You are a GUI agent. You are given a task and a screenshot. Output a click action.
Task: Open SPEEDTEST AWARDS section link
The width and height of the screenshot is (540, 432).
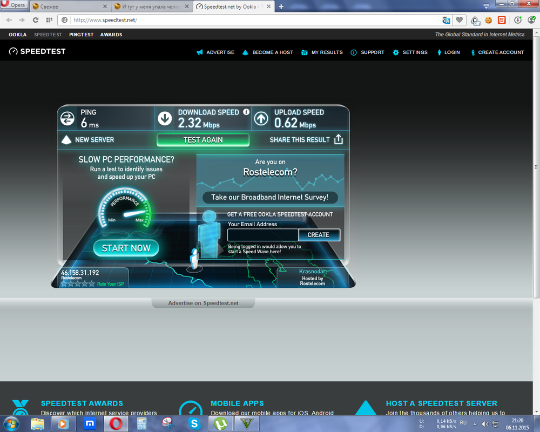tap(82, 403)
